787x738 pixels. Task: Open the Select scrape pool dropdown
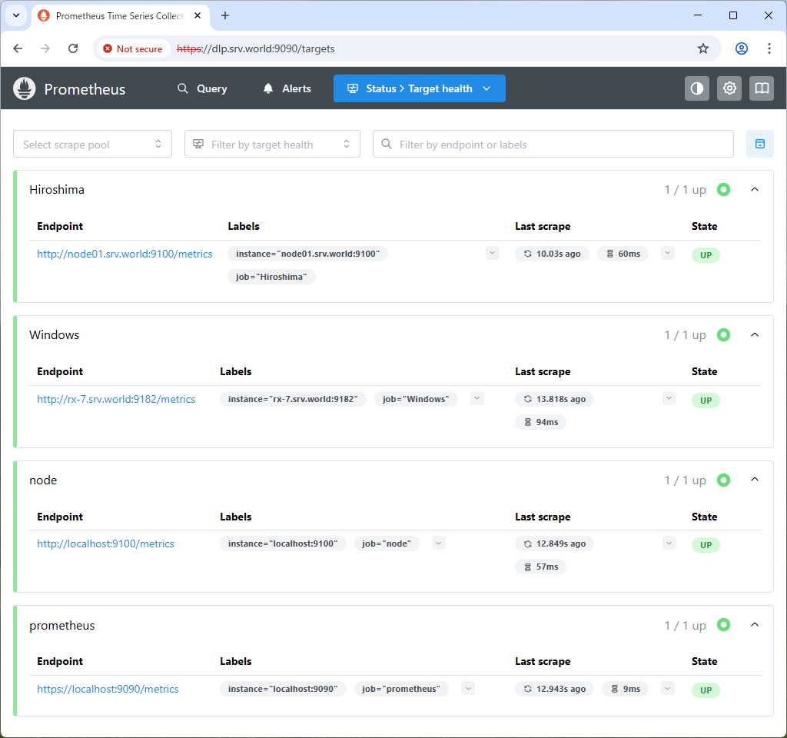pos(92,144)
